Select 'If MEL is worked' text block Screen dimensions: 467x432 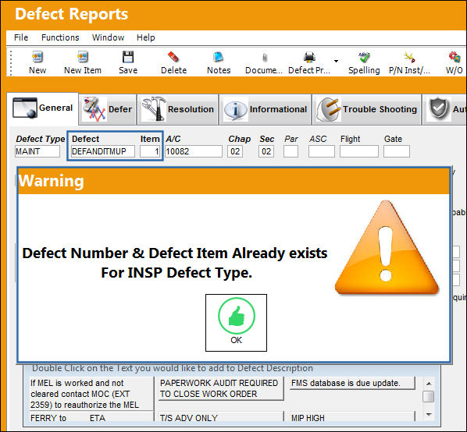point(91,394)
